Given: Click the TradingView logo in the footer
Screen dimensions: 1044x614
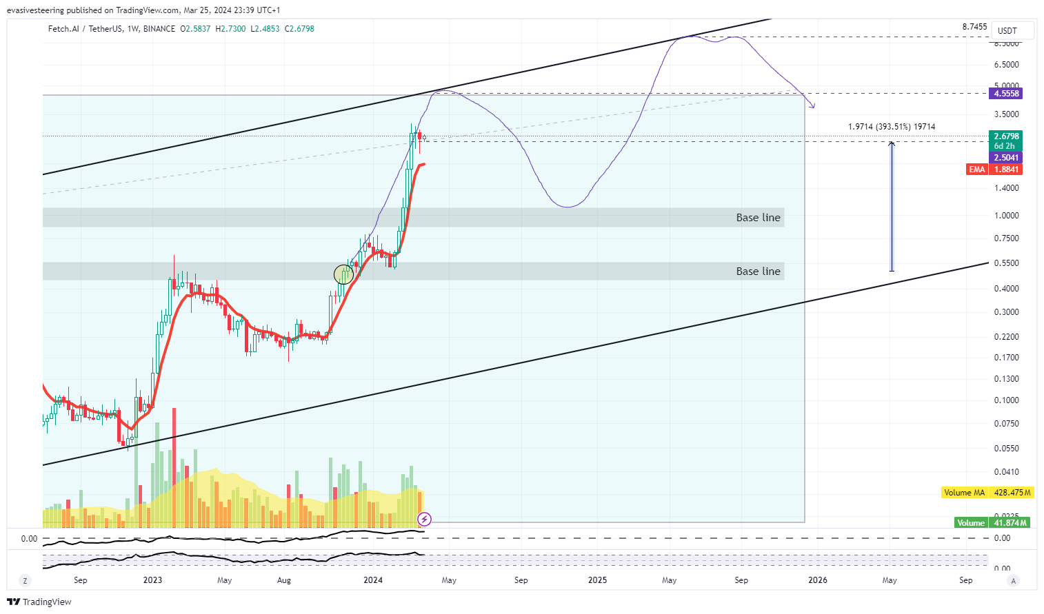Looking at the screenshot, I should pyautogui.click(x=39, y=602).
